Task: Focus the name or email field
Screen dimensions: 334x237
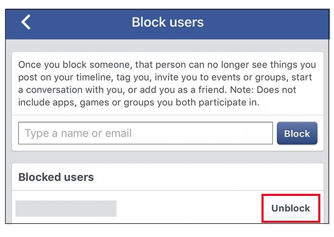Action: click(x=145, y=133)
